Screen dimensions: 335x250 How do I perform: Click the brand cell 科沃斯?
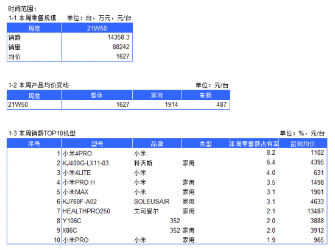point(143,163)
